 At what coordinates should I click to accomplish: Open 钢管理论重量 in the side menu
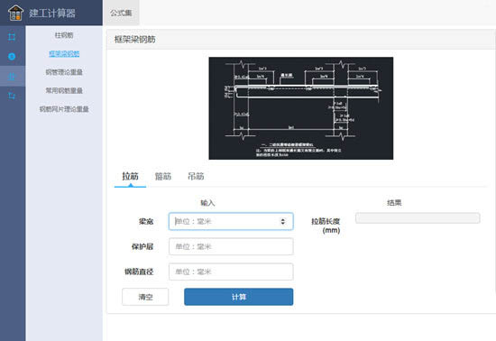[x=64, y=72]
